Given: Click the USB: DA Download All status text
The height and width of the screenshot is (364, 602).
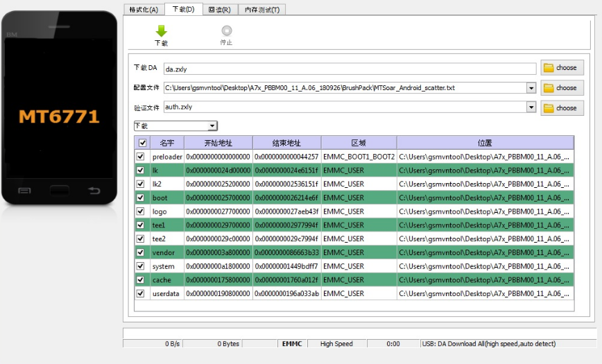Looking at the screenshot, I should 489,344.
